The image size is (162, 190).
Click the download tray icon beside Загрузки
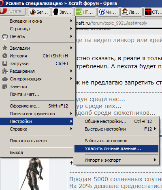click(5, 63)
